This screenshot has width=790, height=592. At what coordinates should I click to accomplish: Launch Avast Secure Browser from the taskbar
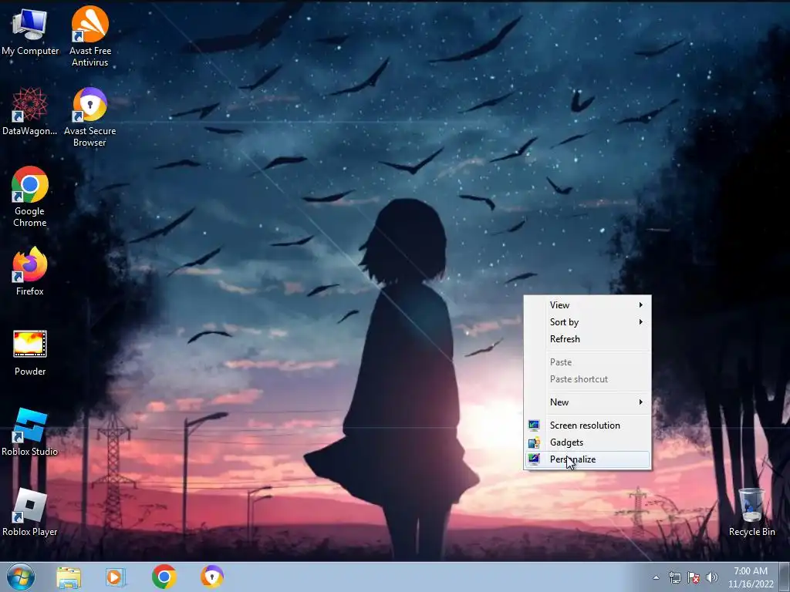point(211,577)
